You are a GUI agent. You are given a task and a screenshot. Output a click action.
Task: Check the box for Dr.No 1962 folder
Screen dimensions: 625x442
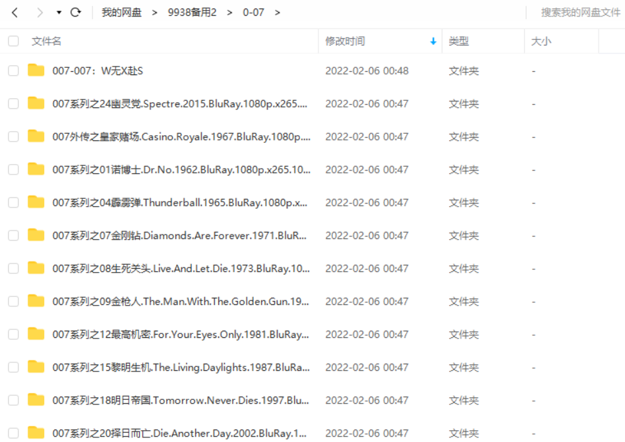pos(13,169)
